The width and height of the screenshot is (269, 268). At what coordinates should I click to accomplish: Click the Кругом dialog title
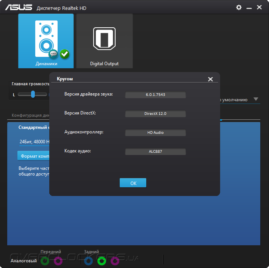65,79
